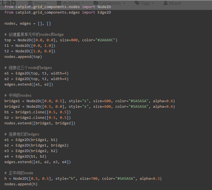The height and width of the screenshot is (190, 212).
Task: Click the comment '# 正中间的node'
Action: click(x=19, y=173)
